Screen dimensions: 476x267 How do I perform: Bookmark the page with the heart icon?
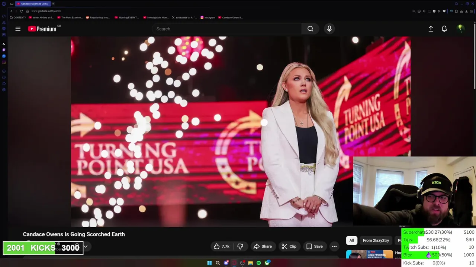444,11
